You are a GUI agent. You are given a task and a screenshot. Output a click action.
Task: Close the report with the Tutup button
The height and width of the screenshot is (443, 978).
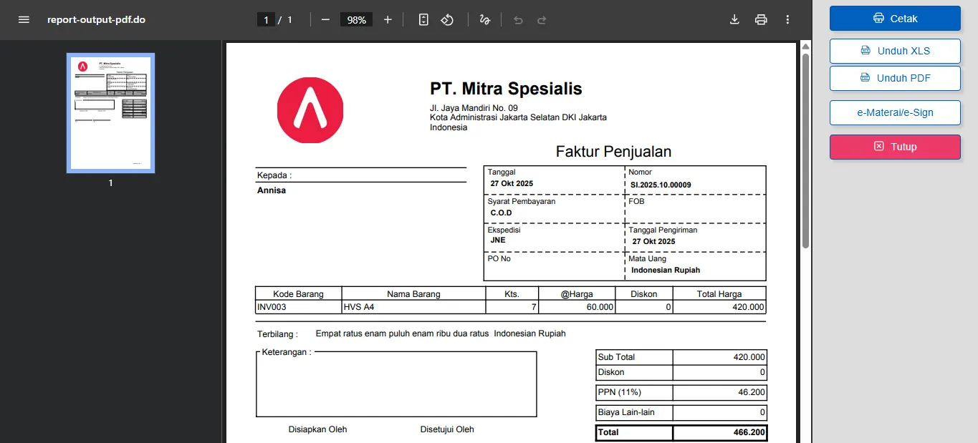[x=894, y=147]
